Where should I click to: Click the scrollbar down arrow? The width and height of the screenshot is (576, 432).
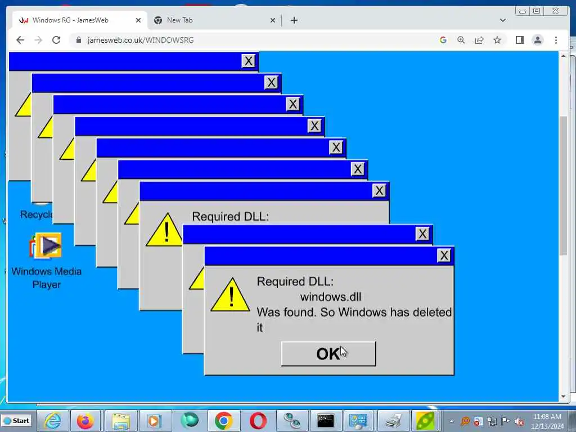pos(563,397)
